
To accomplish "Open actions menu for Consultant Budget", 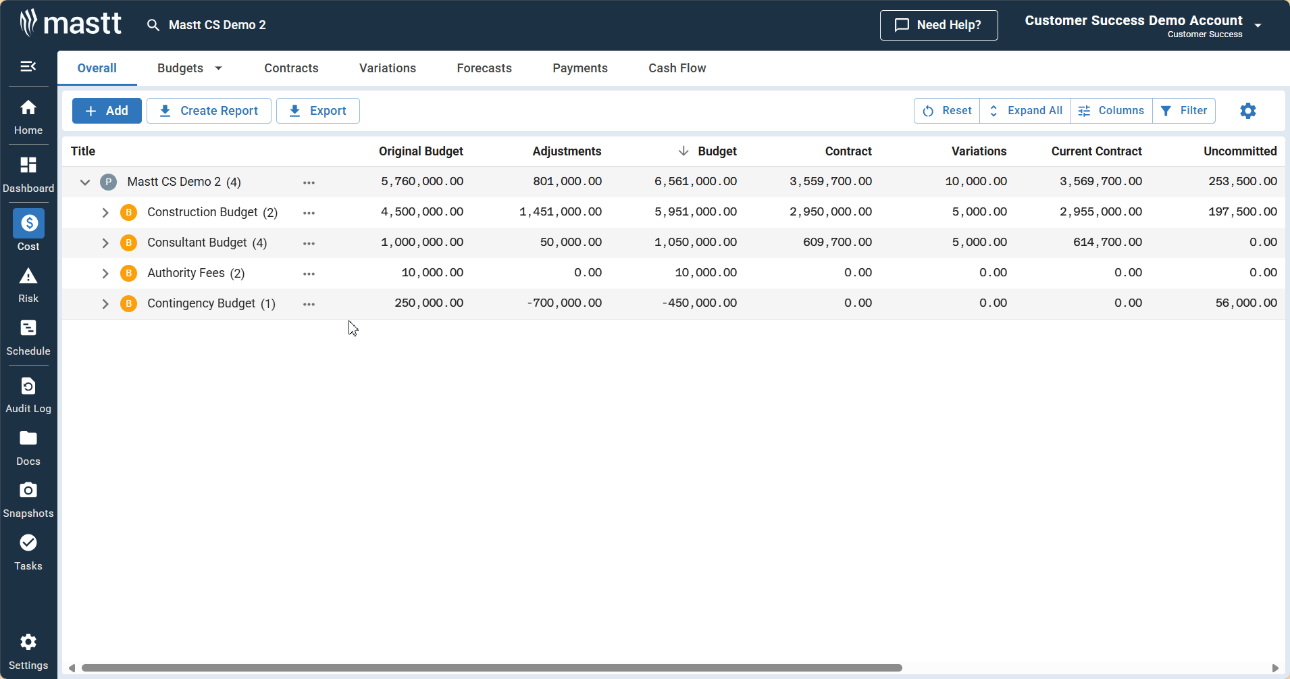I will pos(309,243).
